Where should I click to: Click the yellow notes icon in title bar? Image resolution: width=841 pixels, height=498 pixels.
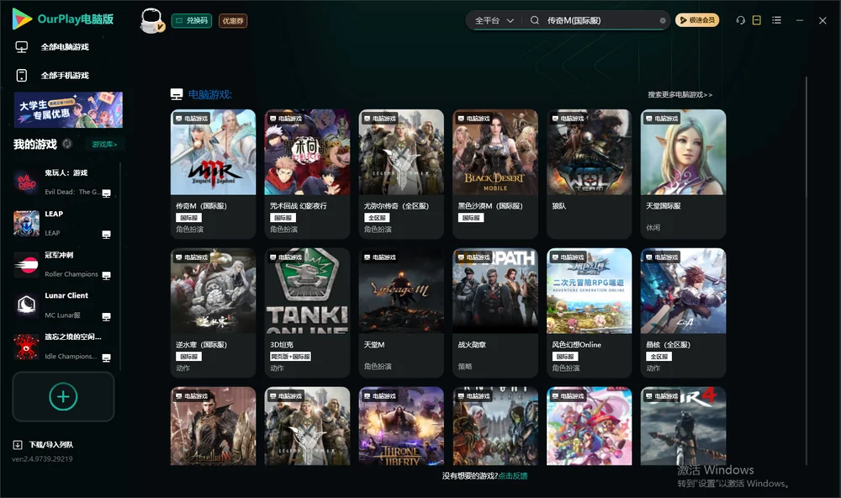[757, 20]
